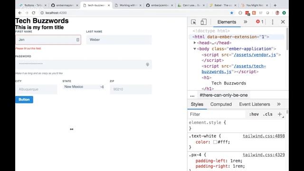Open the Computed tab
The image size is (304, 171).
[221, 104]
